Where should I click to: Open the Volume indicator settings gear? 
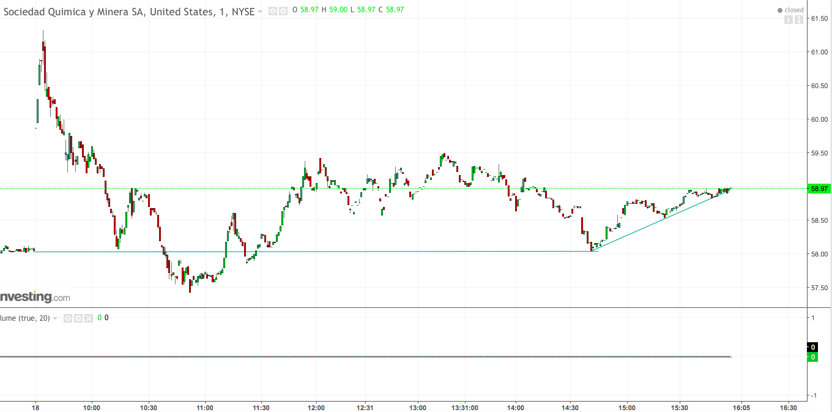(78, 318)
